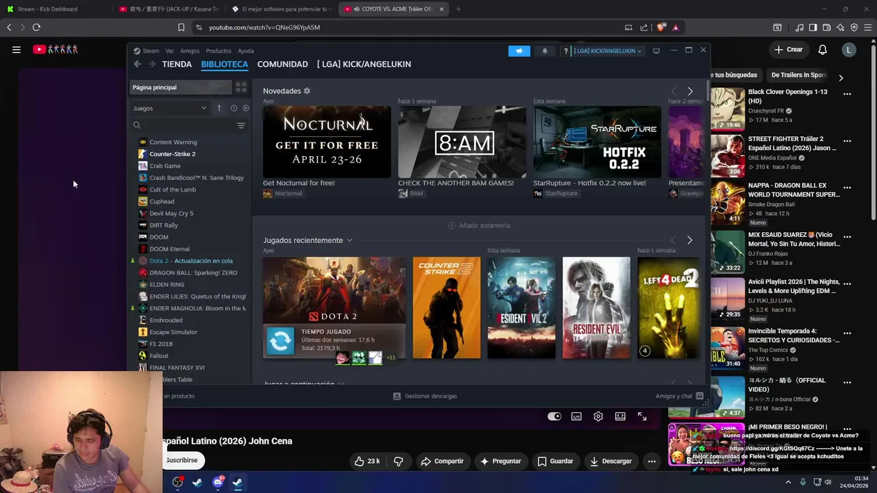Open options for Street Fighter Tráiler video
877x493 pixels.
coord(847,141)
